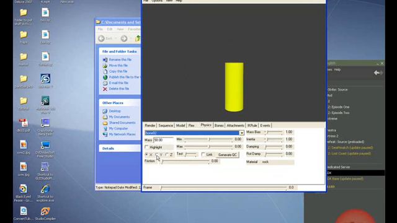This screenshot has width=397, height=223.
Task: Click the back arrow in Steam window
Action: 377,73
